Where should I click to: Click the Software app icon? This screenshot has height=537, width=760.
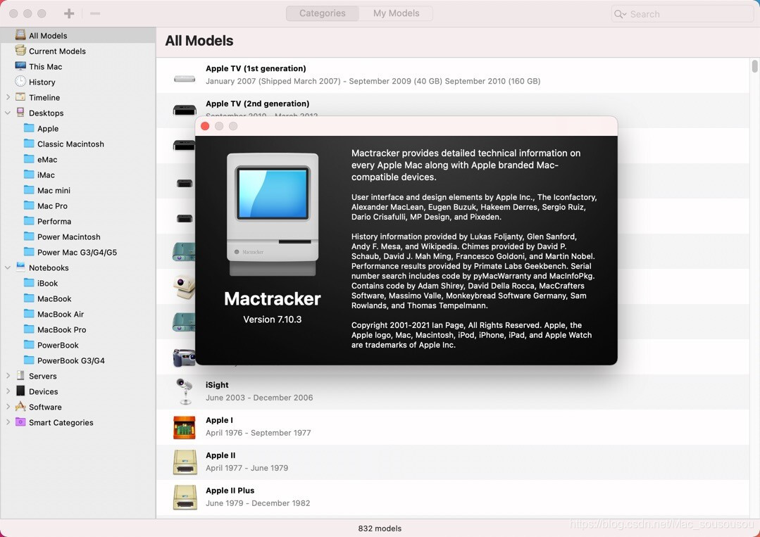tap(20, 406)
